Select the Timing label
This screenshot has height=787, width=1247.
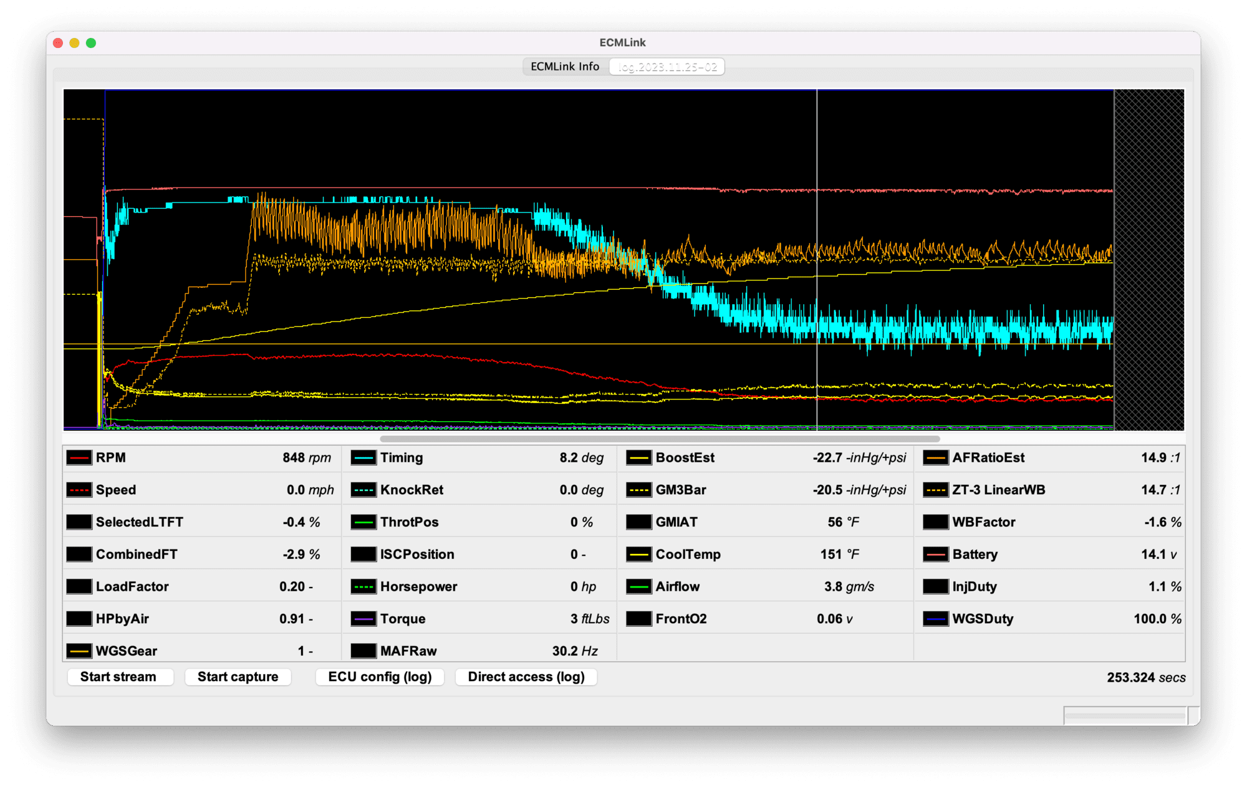pos(402,458)
